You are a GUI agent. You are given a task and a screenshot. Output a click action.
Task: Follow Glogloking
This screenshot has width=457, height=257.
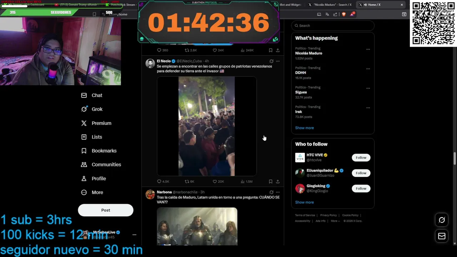(361, 188)
